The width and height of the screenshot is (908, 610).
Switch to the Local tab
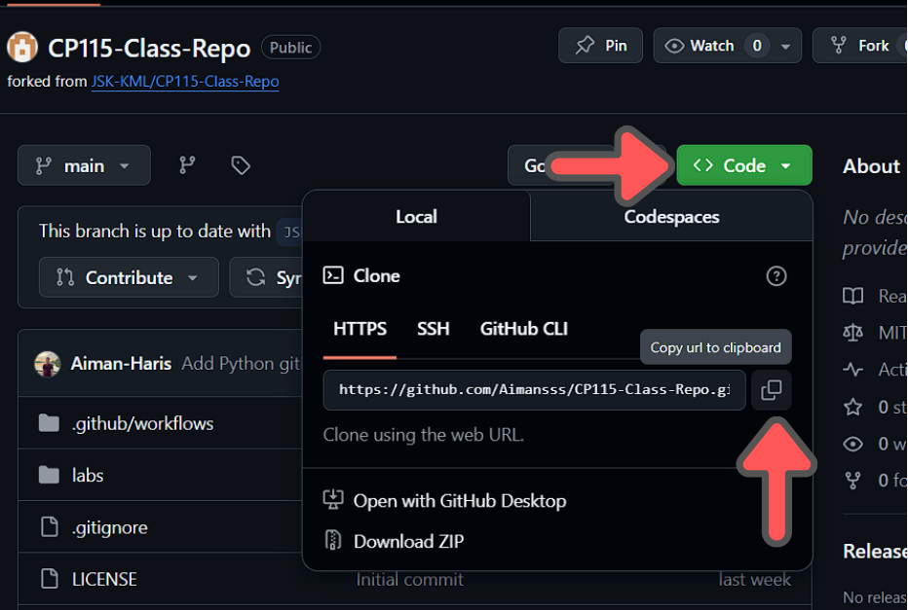pyautogui.click(x=416, y=216)
